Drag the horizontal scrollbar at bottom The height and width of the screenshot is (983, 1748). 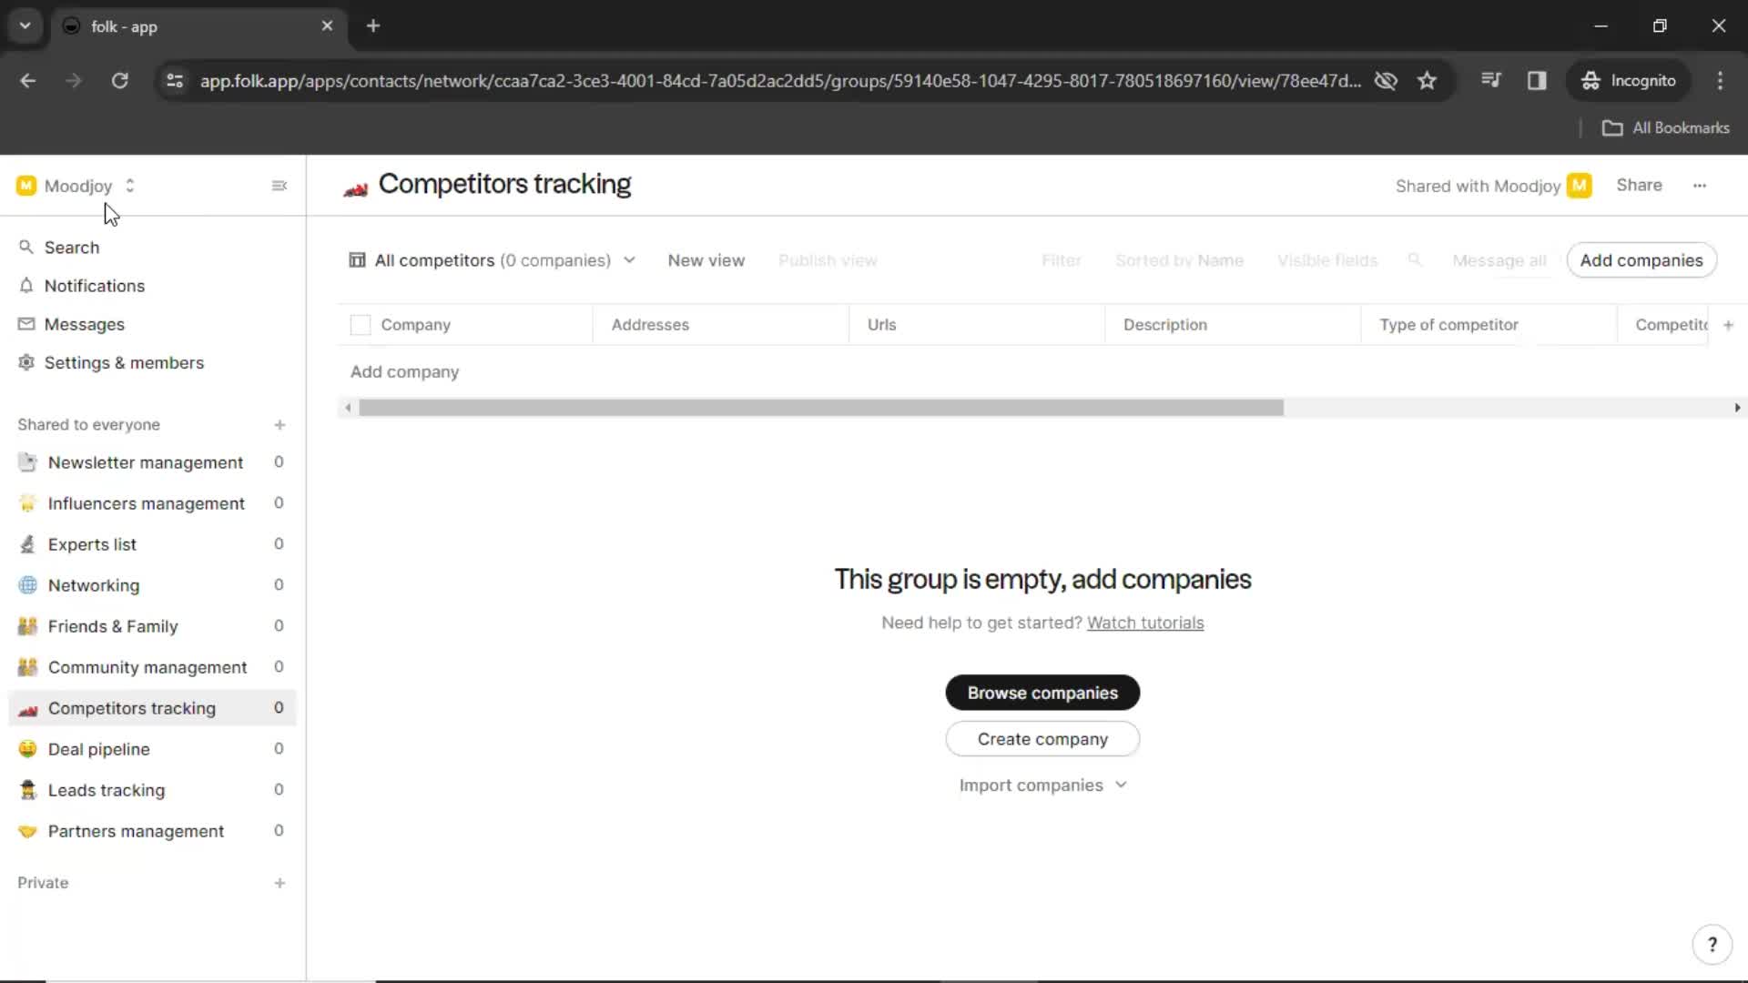(821, 407)
